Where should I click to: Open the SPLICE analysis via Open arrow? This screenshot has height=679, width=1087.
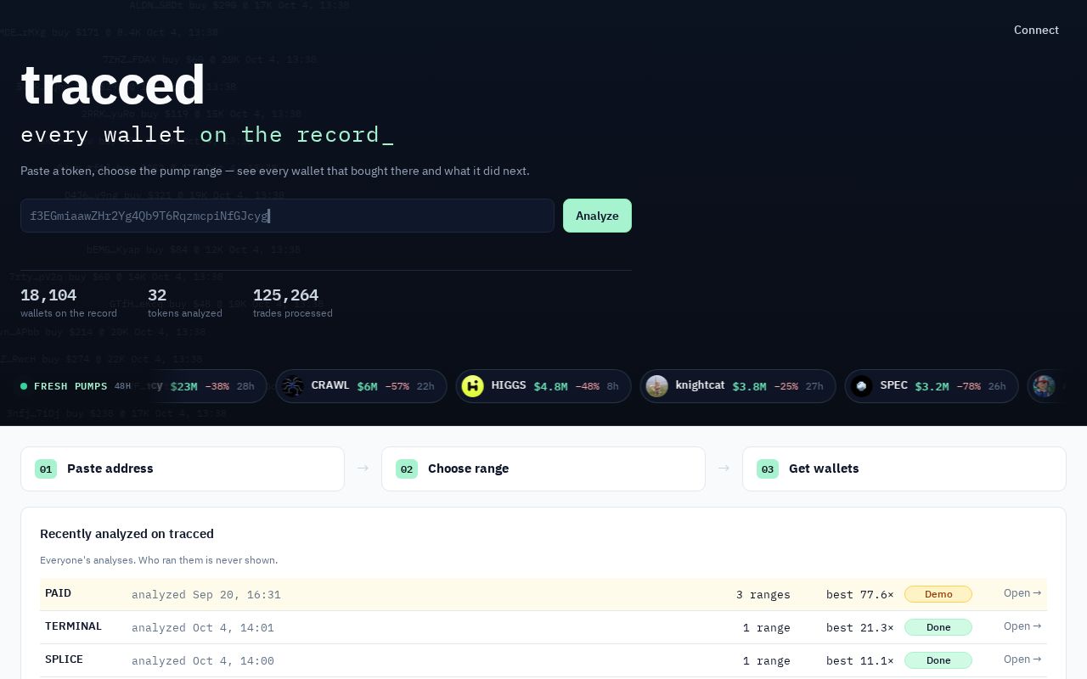pyautogui.click(x=1022, y=659)
